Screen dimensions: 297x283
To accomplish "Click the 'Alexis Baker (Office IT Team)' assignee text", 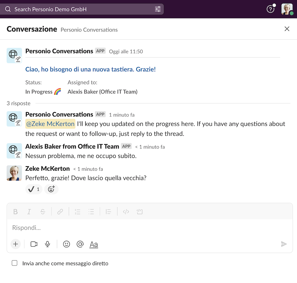I will [x=102, y=92].
